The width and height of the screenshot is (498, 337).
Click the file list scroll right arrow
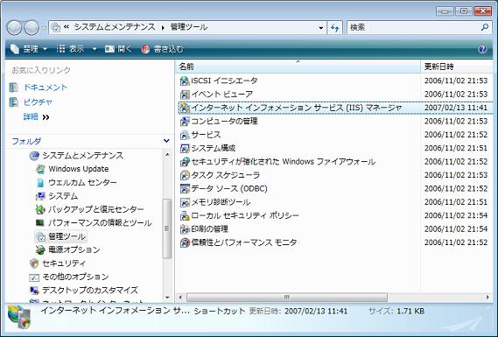pos(487,298)
